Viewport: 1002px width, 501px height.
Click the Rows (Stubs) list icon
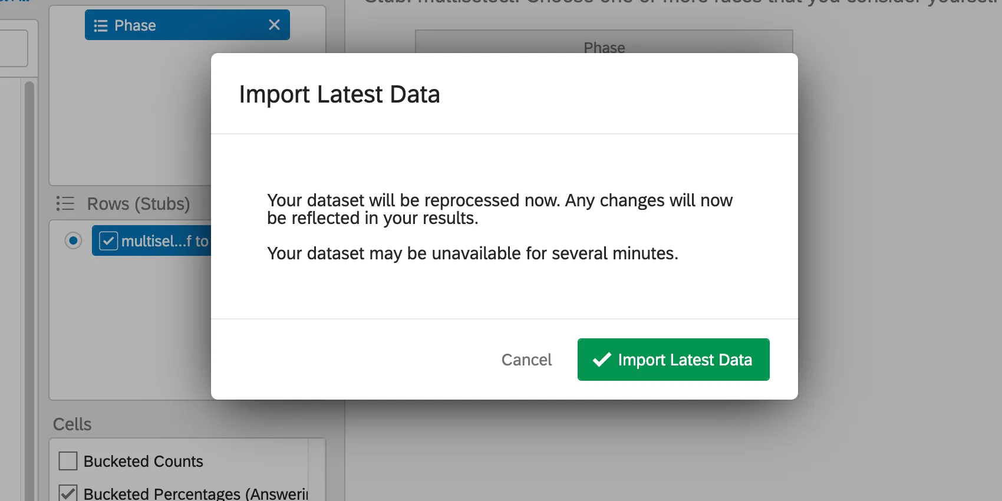click(x=65, y=204)
